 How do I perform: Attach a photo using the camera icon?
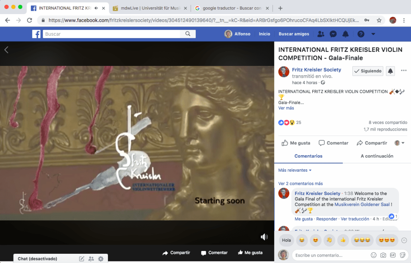[x=383, y=255]
